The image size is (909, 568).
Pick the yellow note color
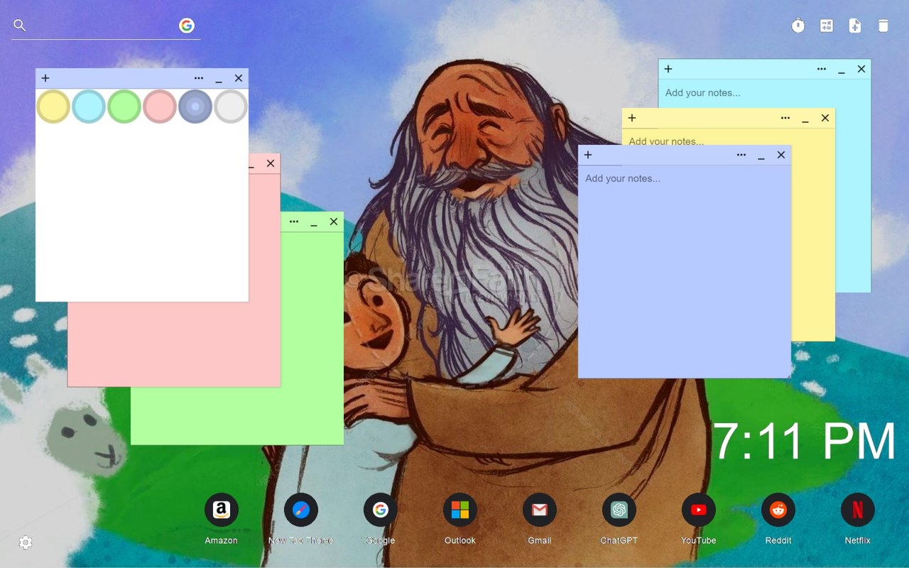[x=53, y=106]
